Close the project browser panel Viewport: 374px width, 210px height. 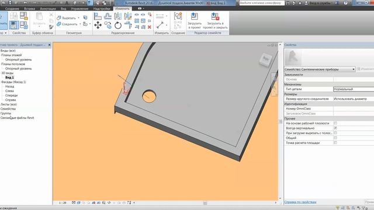coord(49,45)
